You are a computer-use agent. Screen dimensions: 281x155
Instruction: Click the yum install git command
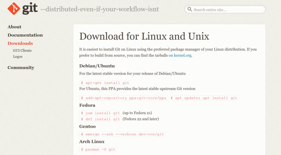click(100, 113)
